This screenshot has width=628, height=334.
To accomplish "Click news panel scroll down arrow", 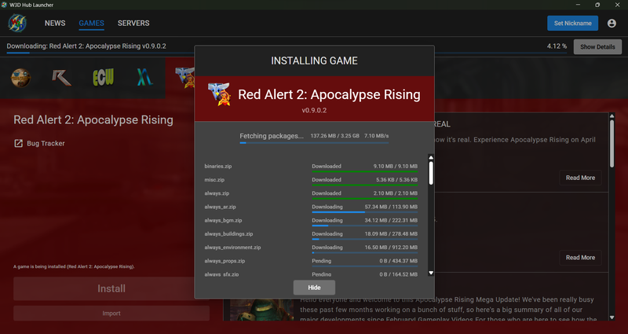I will pos(612,317).
